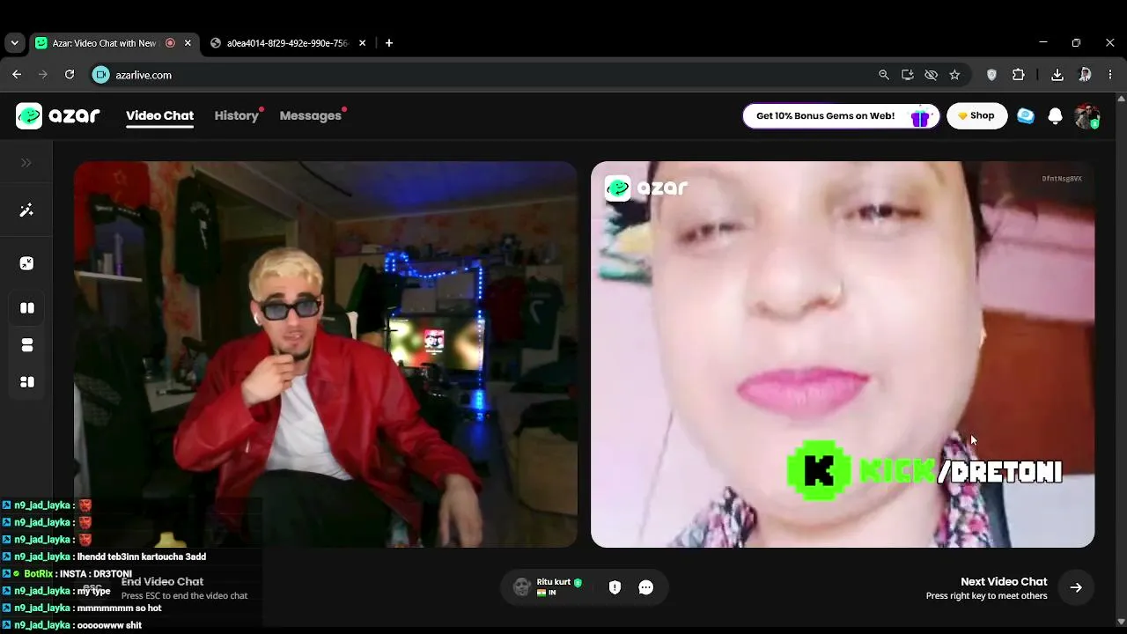Open the tab search dropdown arrow
The height and width of the screenshot is (634, 1127).
coord(14,43)
